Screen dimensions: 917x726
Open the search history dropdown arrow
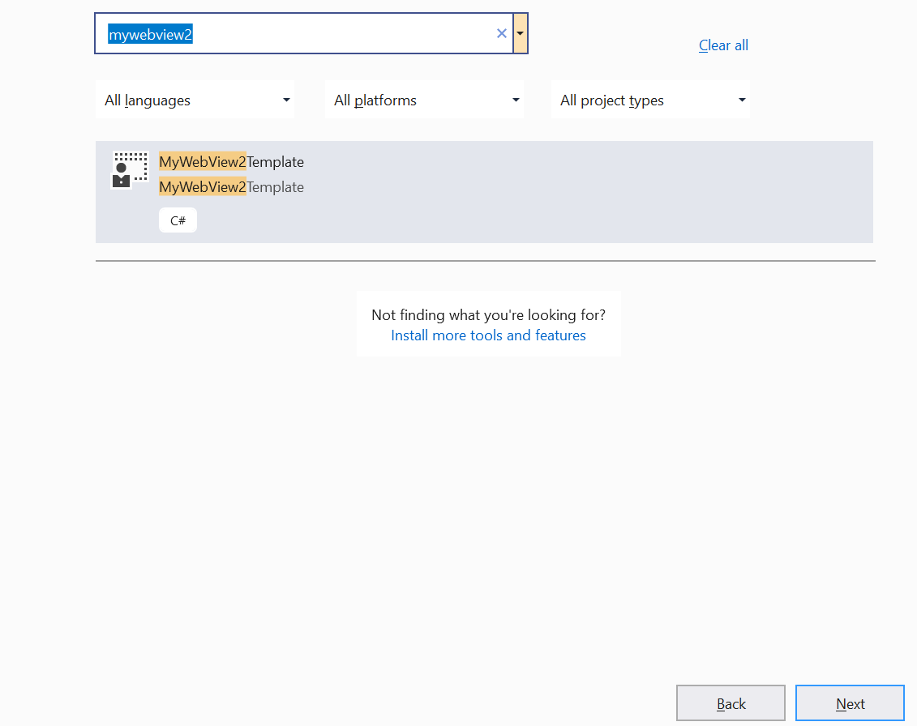521,33
